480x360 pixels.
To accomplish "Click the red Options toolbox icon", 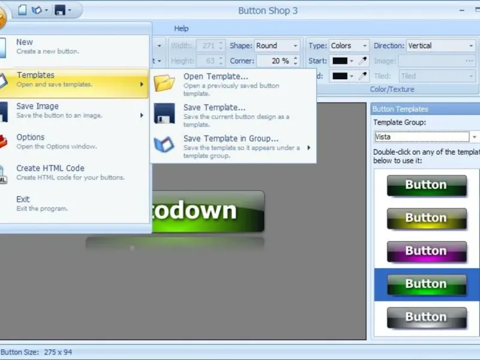I will point(3,142).
